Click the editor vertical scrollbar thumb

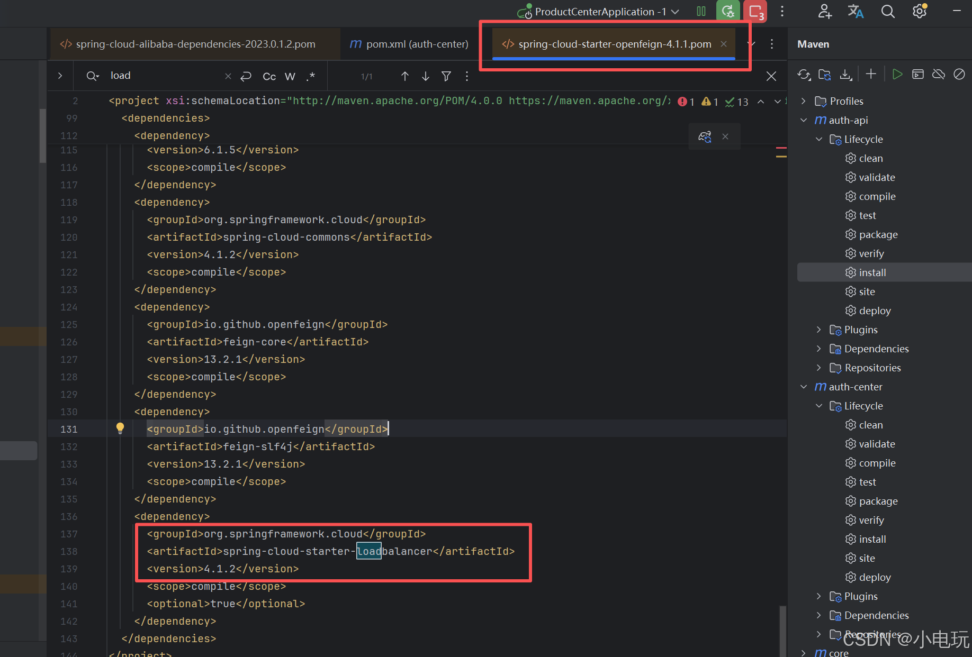tap(782, 631)
